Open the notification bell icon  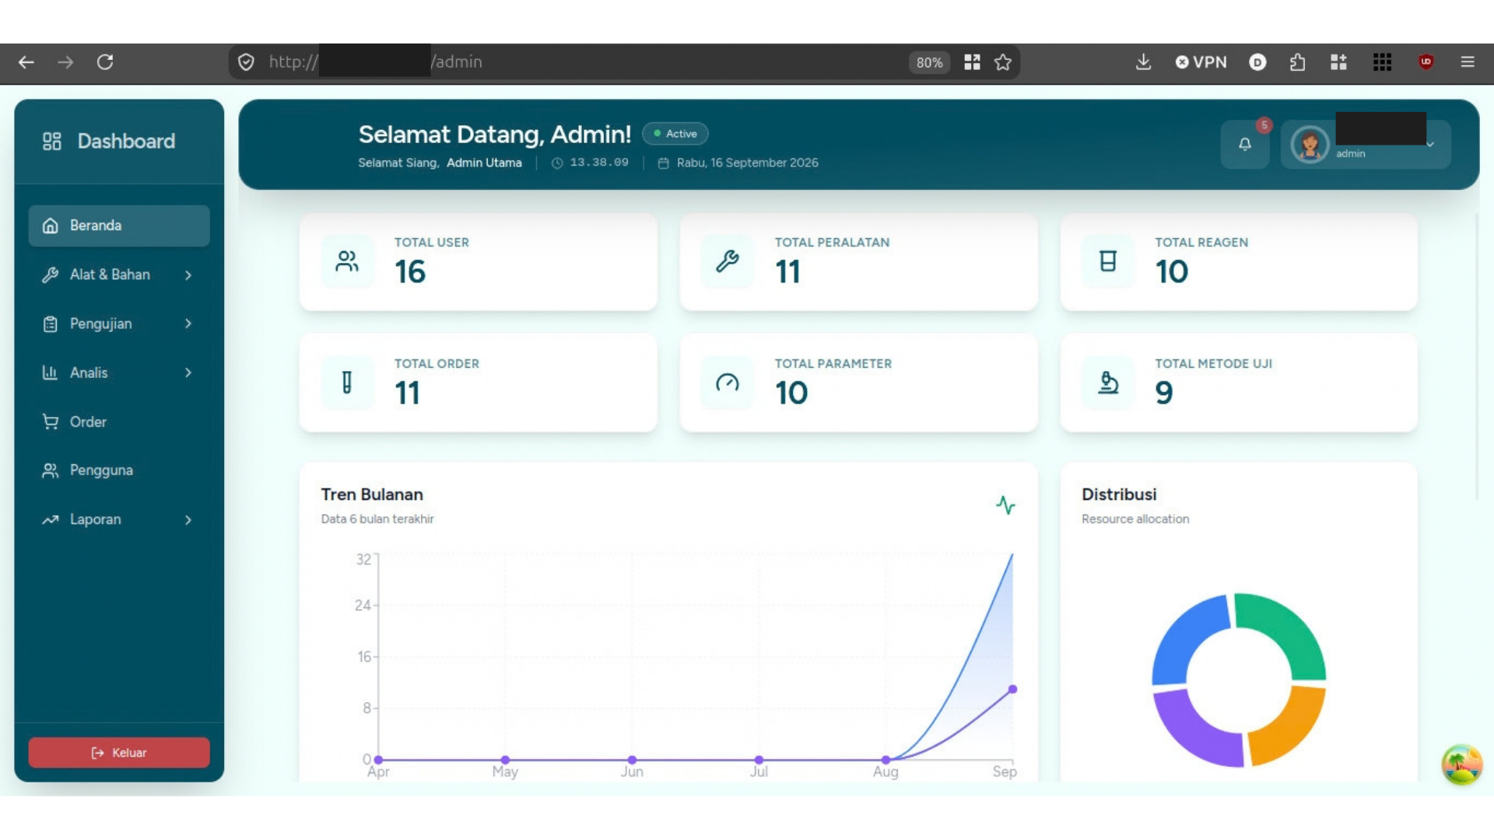tap(1245, 145)
